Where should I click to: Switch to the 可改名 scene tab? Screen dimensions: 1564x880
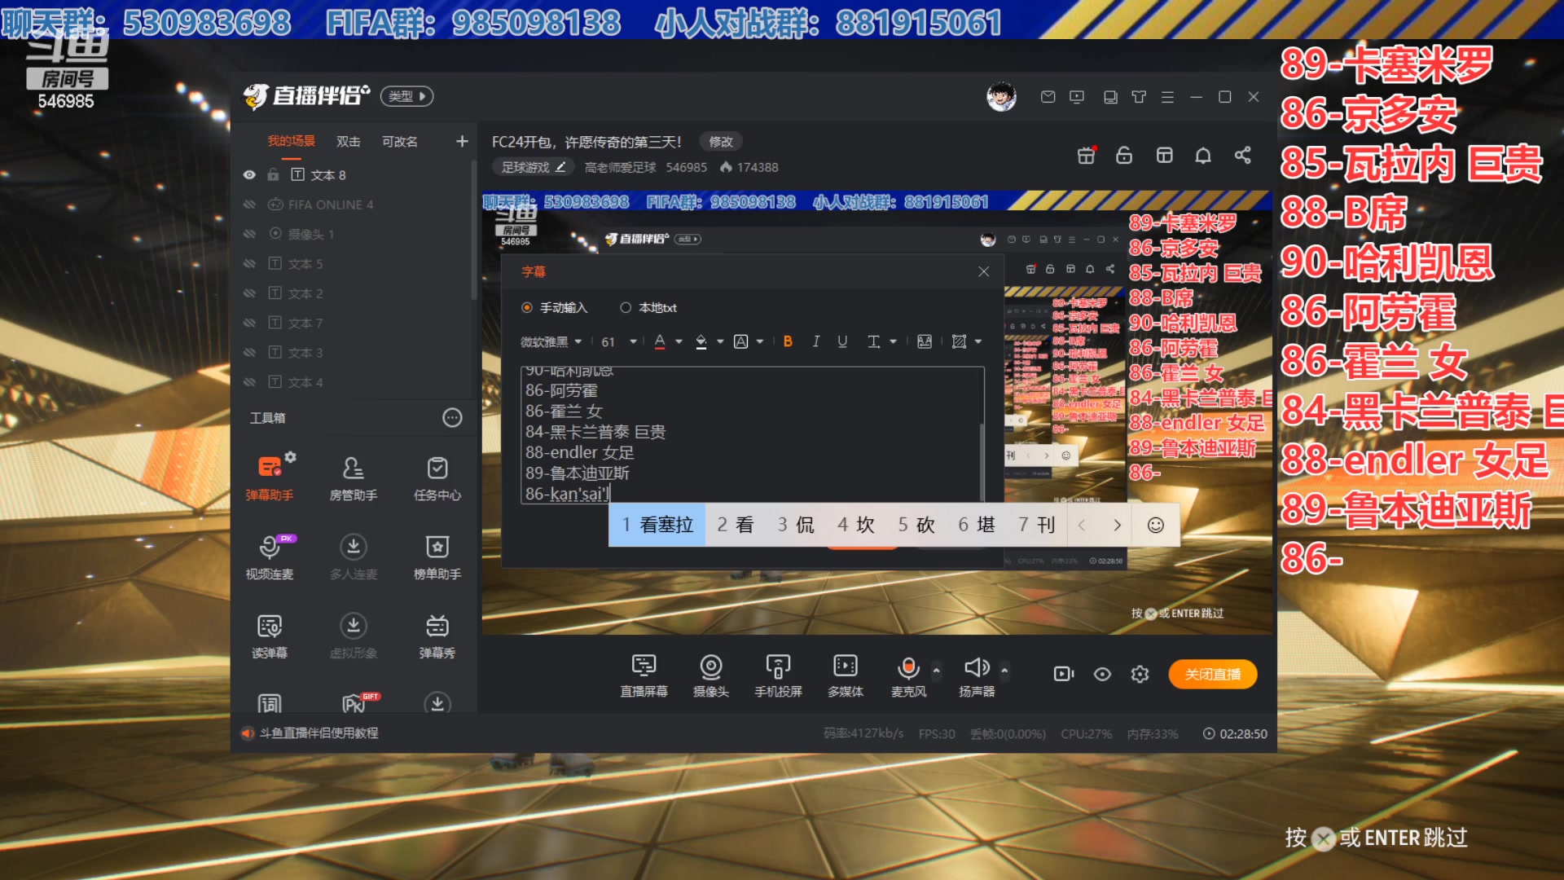click(x=400, y=141)
